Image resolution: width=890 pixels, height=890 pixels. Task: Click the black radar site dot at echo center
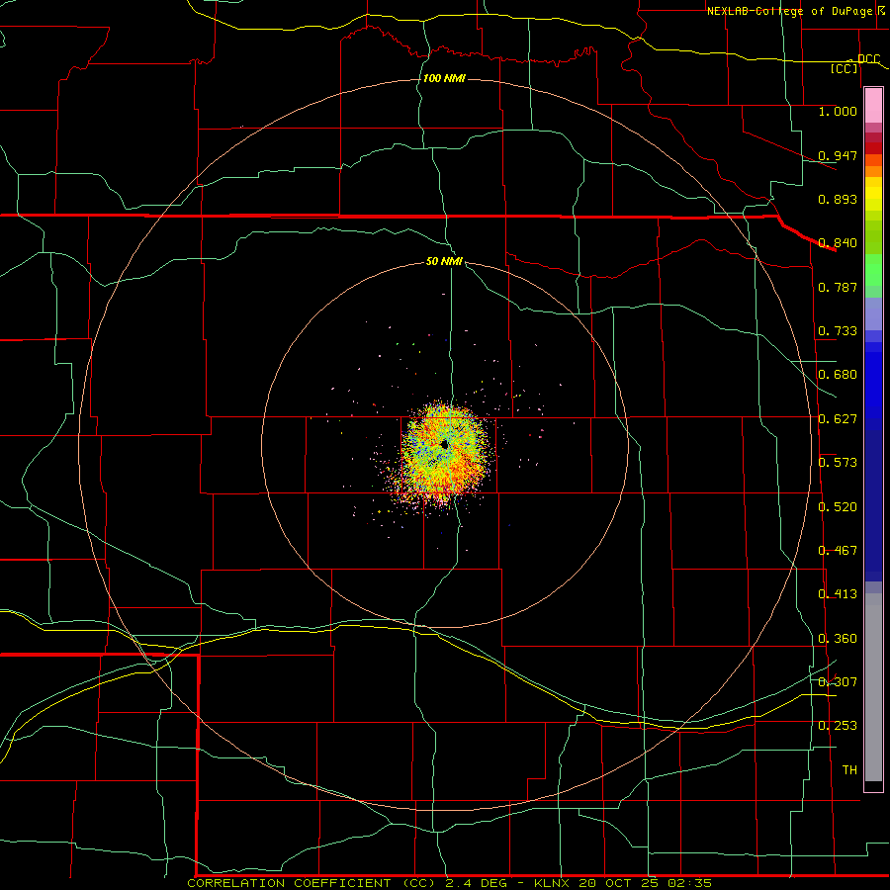pyautogui.click(x=444, y=445)
